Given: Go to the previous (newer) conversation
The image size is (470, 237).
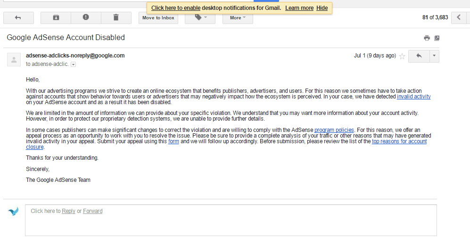Looking at the screenshot, I should tap(459, 18).
